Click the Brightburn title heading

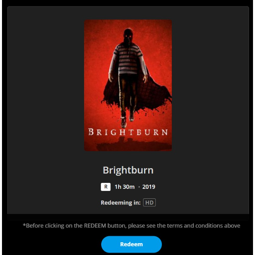[x=128, y=171]
